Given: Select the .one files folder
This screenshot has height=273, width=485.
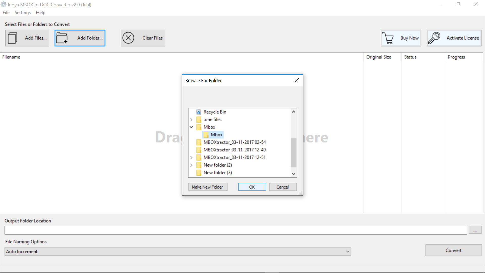Looking at the screenshot, I should 212,120.
